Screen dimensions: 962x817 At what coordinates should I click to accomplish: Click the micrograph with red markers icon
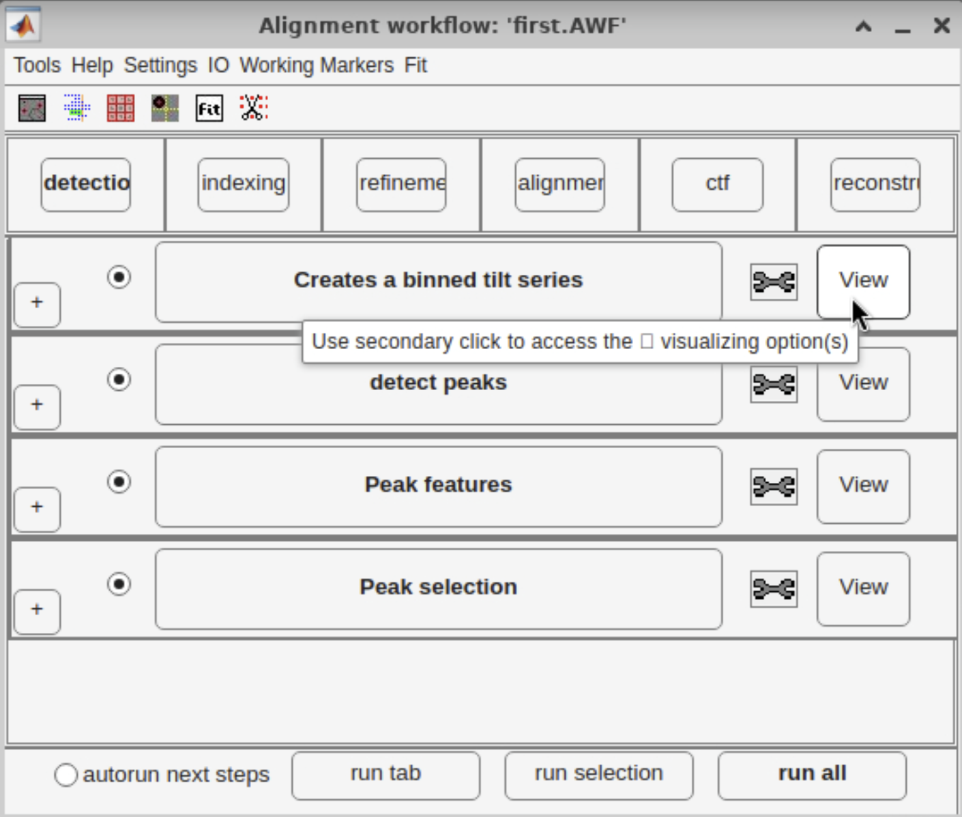point(32,108)
